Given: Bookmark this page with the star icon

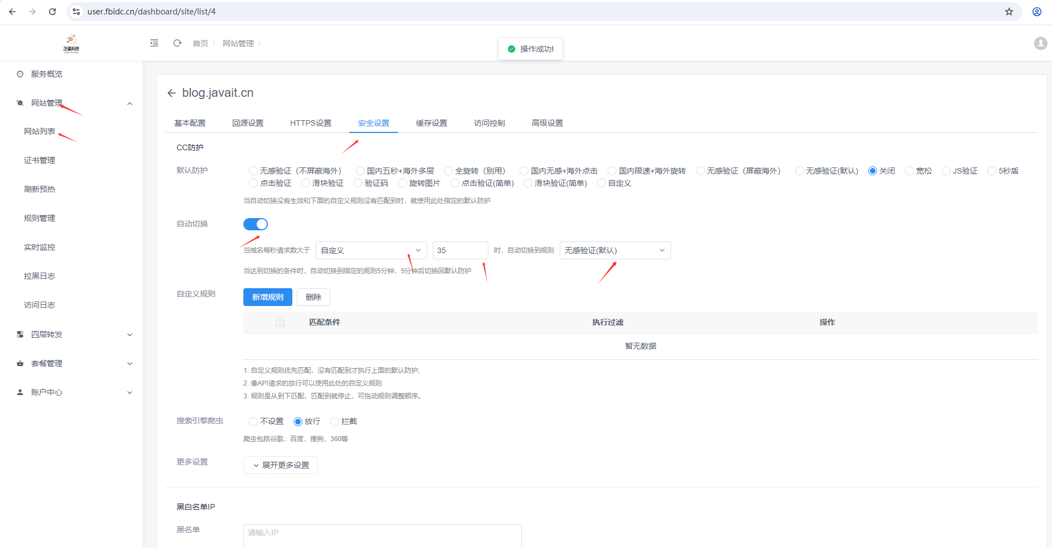Looking at the screenshot, I should 1009,12.
